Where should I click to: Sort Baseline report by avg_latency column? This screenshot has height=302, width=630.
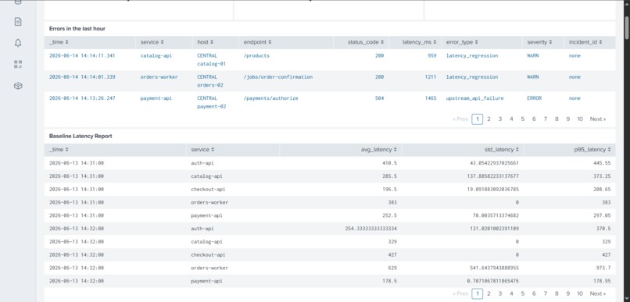click(379, 150)
